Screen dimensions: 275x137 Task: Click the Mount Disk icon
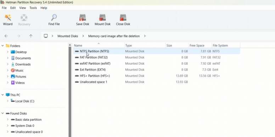coord(103,18)
